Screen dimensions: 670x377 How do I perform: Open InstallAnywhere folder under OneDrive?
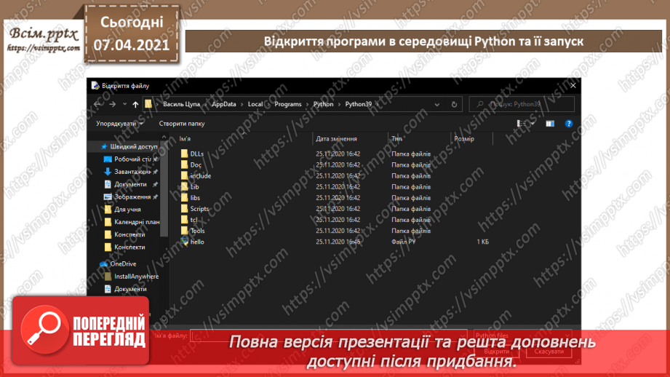132,277
